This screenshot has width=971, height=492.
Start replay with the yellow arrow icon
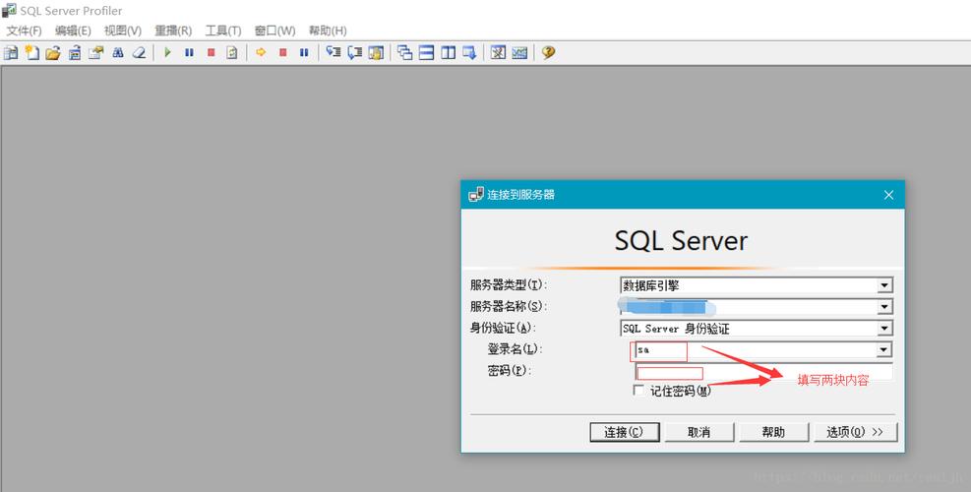click(261, 53)
